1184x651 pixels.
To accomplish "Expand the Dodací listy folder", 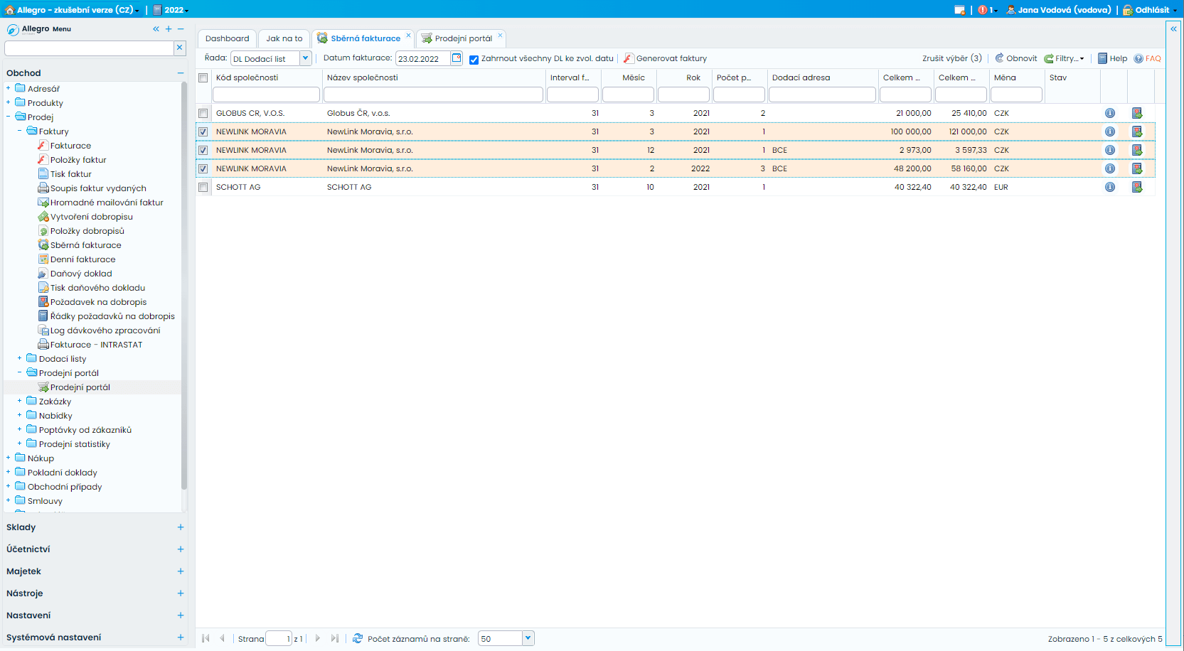I will coord(20,359).
